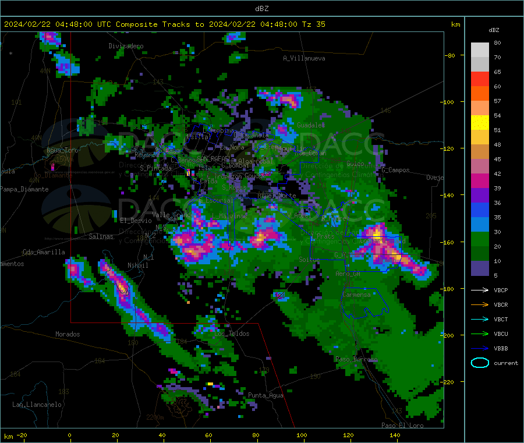The image size is (524, 443).
Task: Select the yellow 51-54 dBZ color swatch
Action: [480, 123]
